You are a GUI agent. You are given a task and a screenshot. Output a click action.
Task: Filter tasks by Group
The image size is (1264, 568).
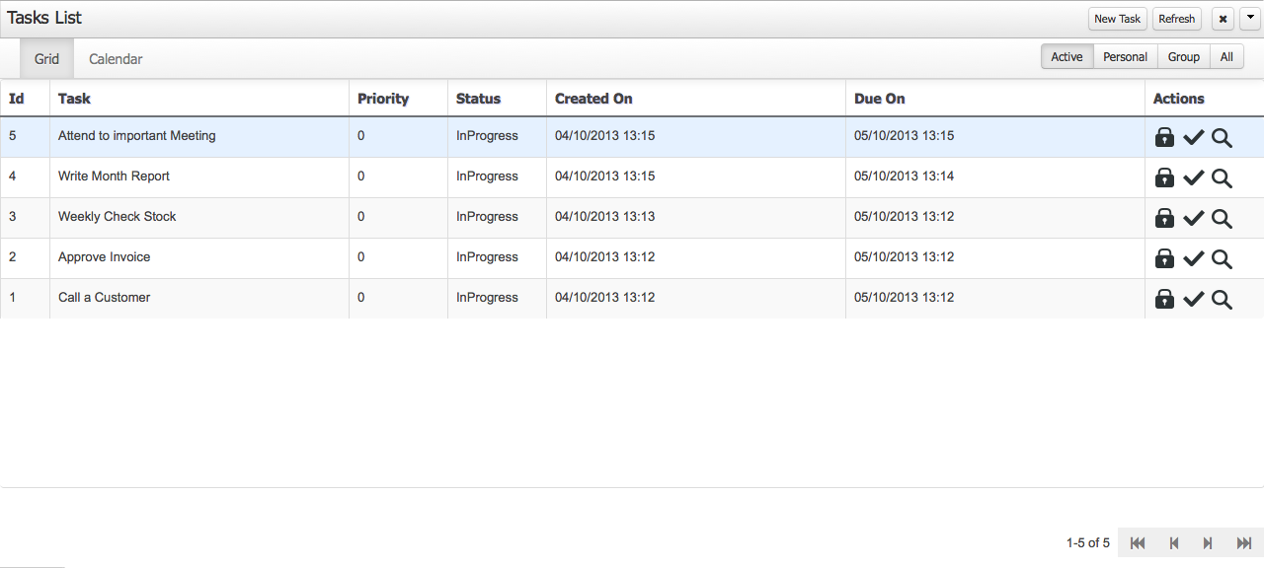click(x=1183, y=57)
